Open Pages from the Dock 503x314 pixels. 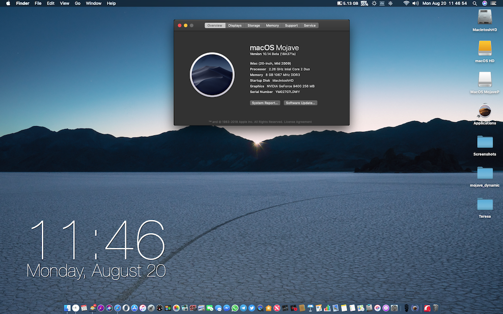pyautogui.click(x=318, y=308)
